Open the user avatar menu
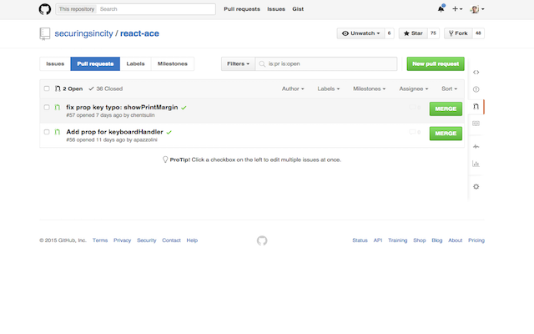This screenshot has height=334, width=534. 476,9
